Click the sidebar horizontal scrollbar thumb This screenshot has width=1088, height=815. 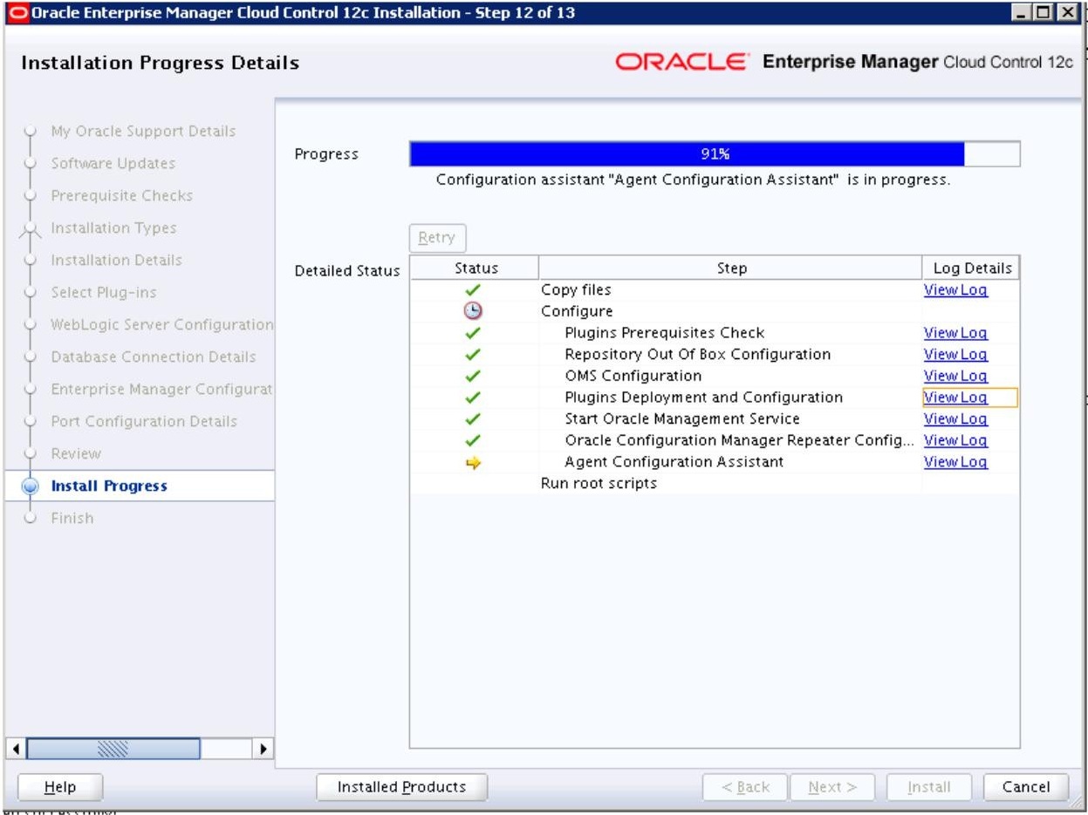tap(113, 749)
